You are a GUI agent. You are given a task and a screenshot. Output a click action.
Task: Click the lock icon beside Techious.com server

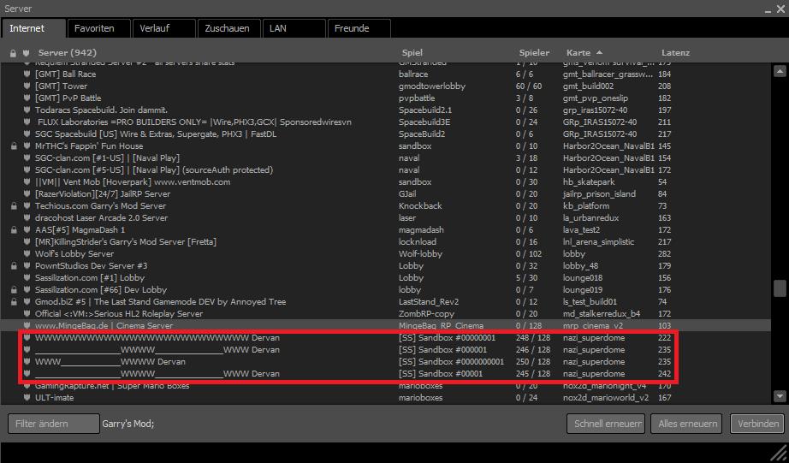tap(14, 206)
